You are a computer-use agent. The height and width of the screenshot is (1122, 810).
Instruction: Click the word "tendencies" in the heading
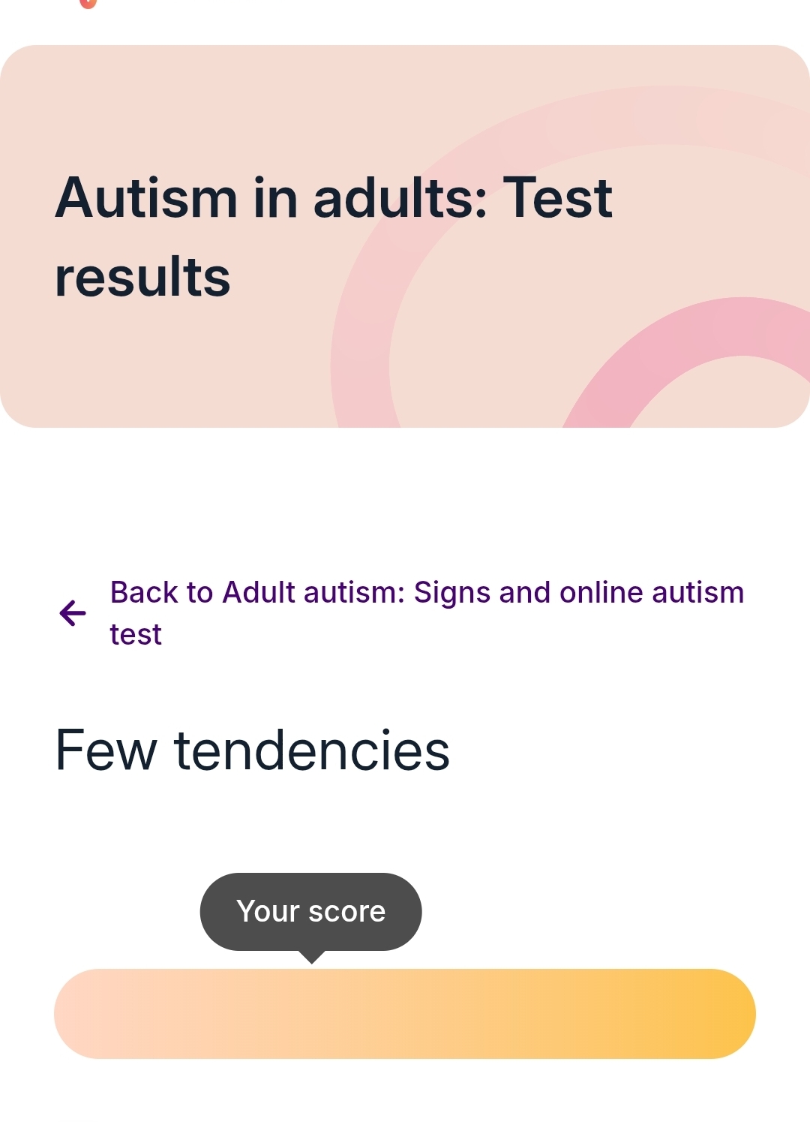click(312, 750)
